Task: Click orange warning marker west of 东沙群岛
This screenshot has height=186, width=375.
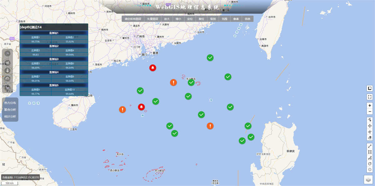Action: tap(173, 82)
